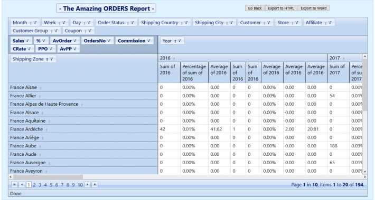This screenshot has height=200, width=375.
Task: Click the Customer Group filter funnel
Action: (x=56, y=31)
